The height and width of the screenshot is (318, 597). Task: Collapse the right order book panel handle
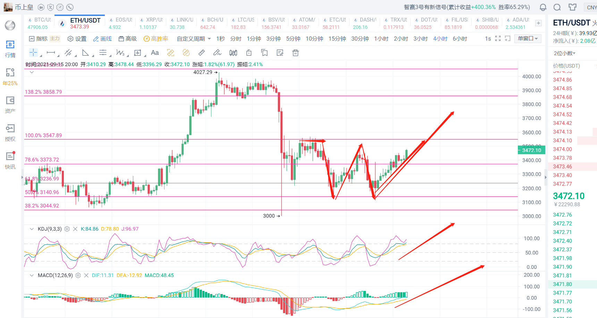(x=545, y=177)
